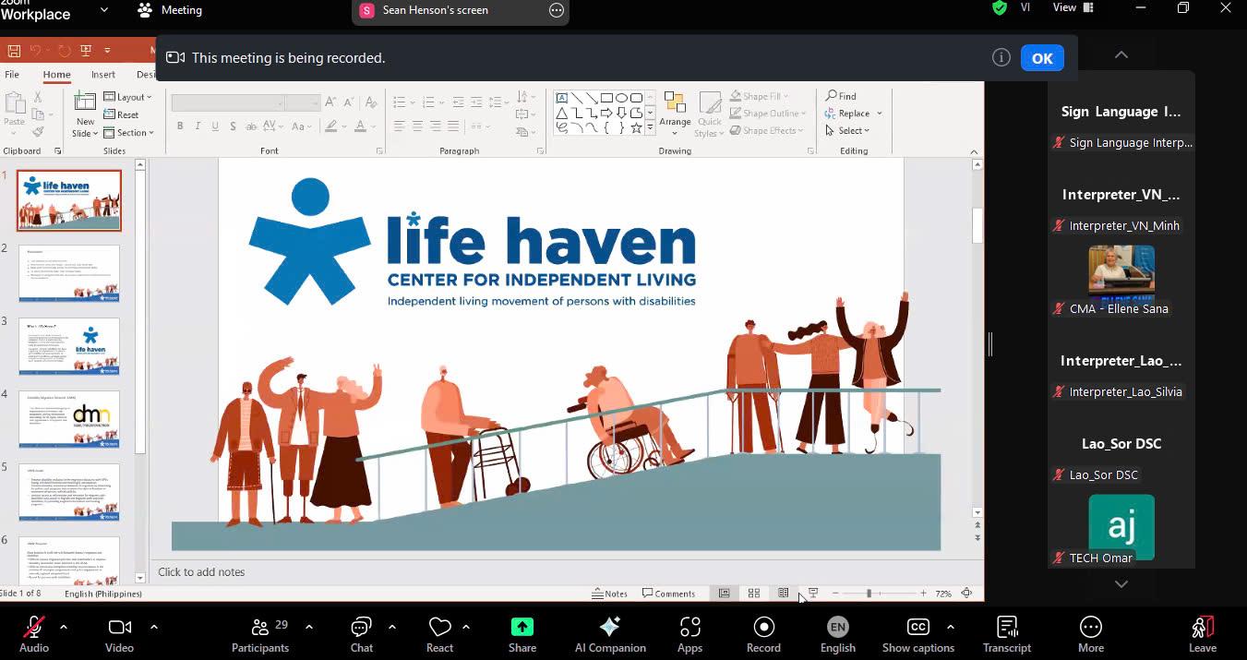Open the Participants list
Screen dimensions: 1247x660
(x=260, y=633)
